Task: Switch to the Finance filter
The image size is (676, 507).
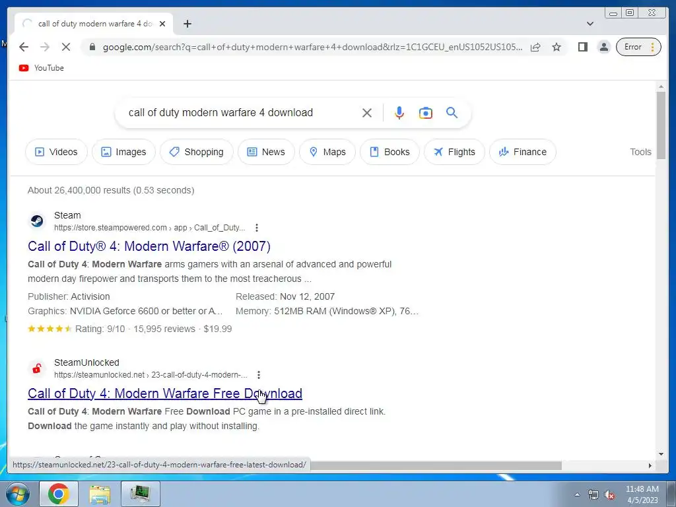Action: click(523, 152)
